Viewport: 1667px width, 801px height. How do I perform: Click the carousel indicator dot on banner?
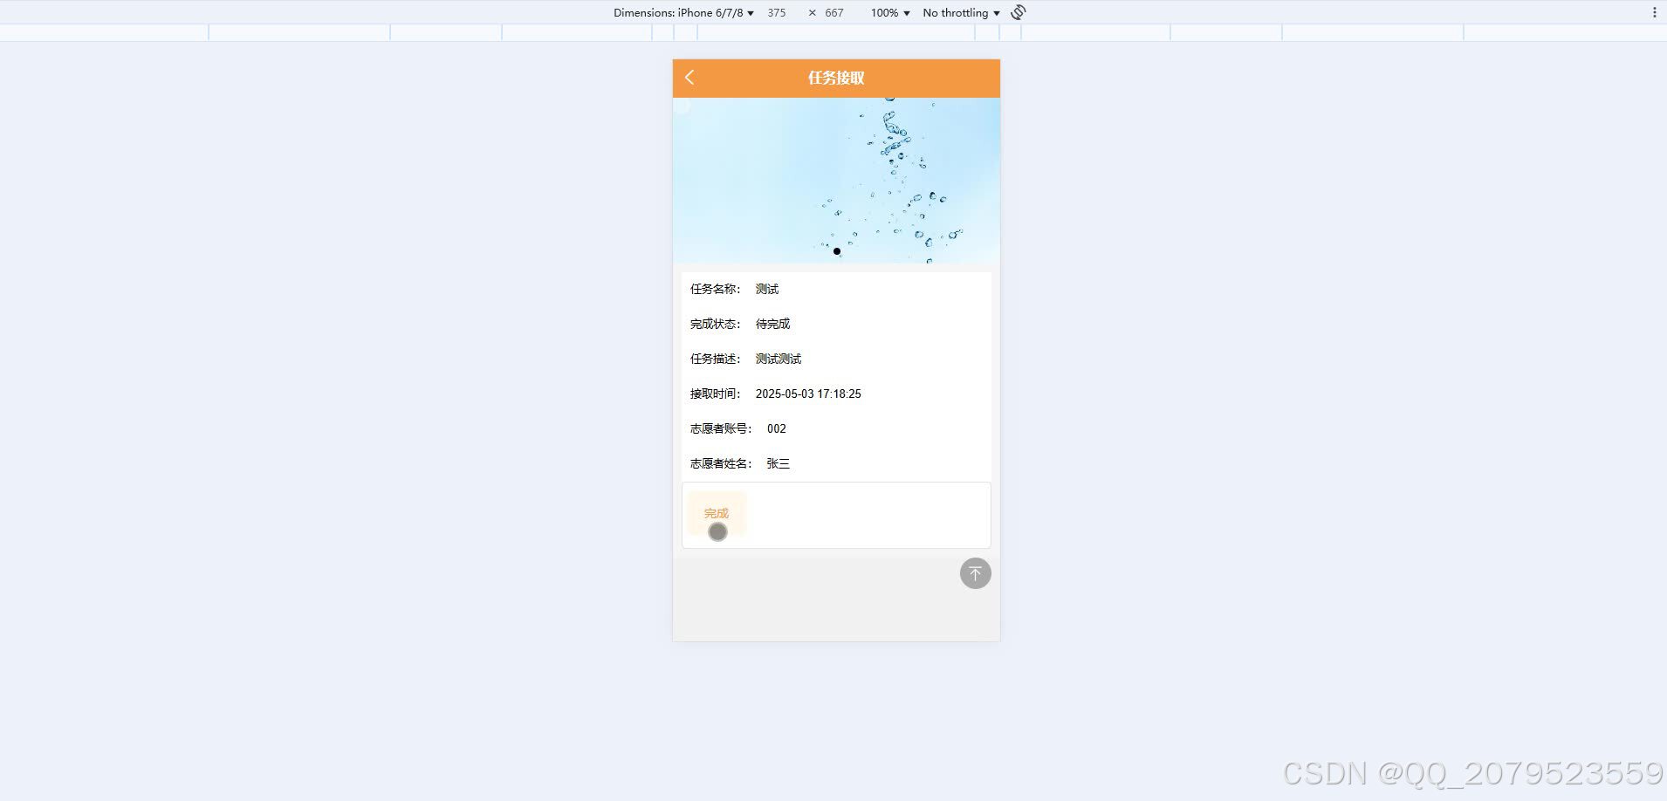pos(836,251)
